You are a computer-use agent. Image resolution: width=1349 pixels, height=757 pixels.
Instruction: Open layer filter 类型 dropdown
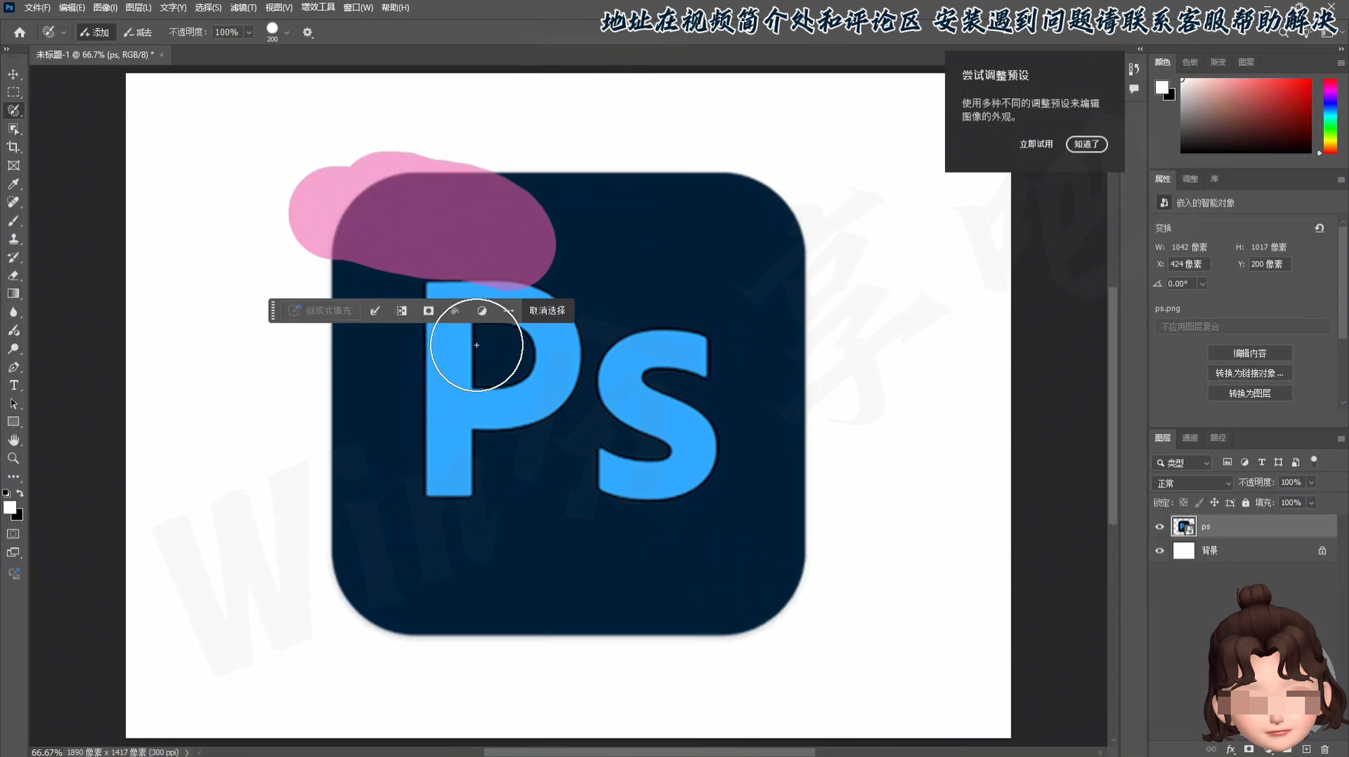tap(1183, 463)
